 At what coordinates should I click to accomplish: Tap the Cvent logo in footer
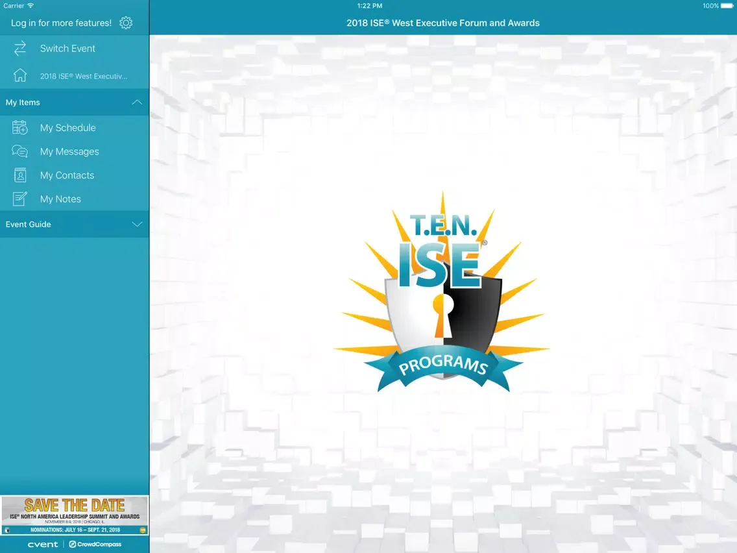coord(43,544)
